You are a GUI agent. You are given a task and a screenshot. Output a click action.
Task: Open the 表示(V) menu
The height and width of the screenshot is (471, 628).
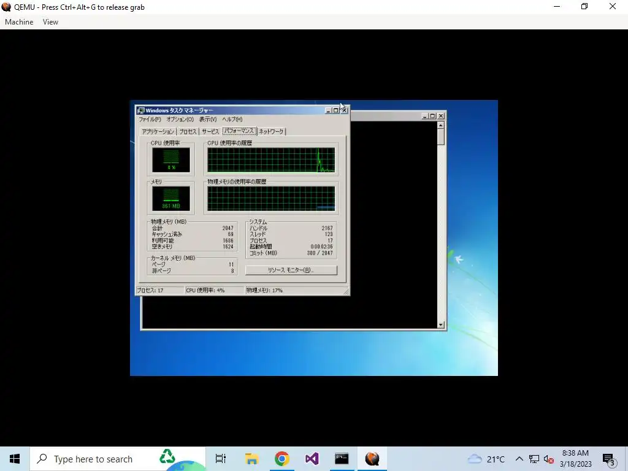coord(208,120)
